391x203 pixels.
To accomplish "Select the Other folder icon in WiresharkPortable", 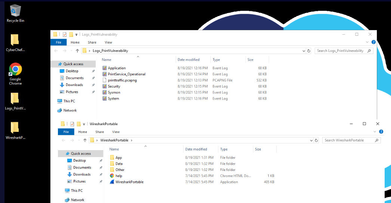I will pyautogui.click(x=112, y=170).
